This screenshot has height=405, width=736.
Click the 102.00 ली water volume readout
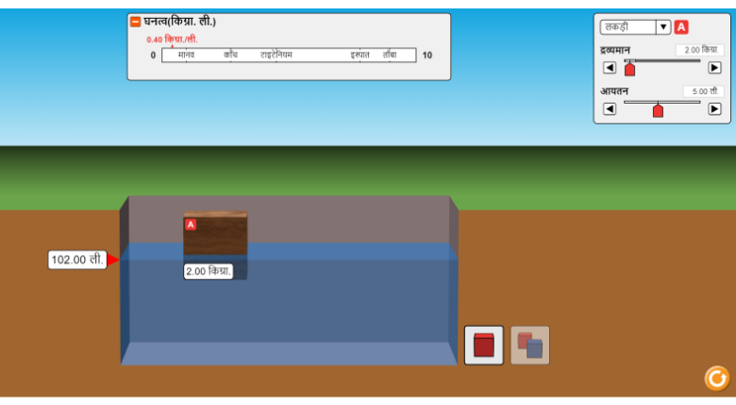[77, 260]
